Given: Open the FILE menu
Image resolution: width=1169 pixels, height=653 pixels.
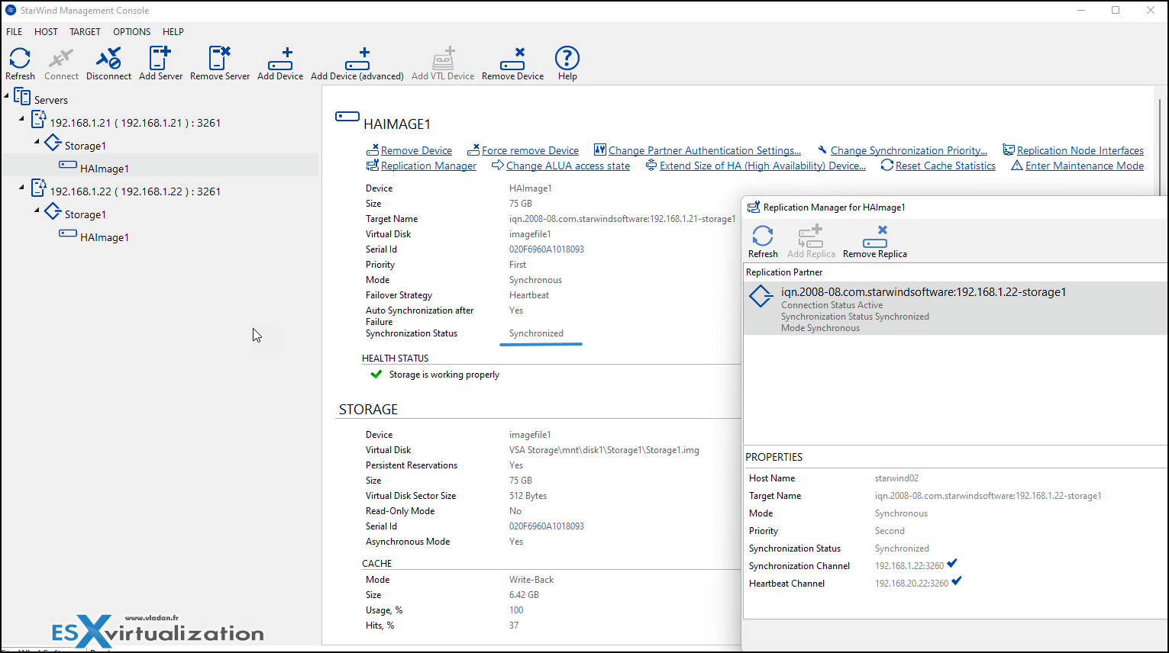Looking at the screenshot, I should (x=15, y=32).
